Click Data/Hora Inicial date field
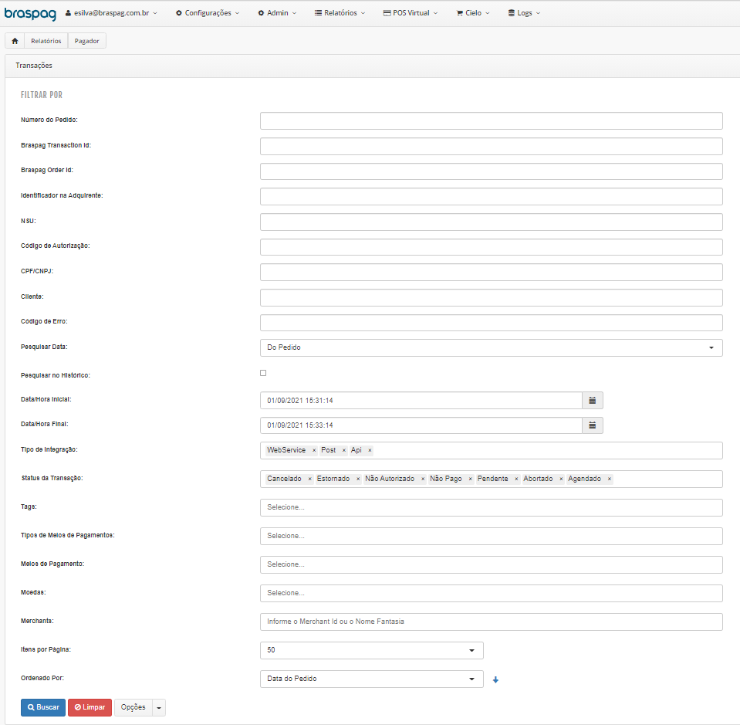 click(421, 401)
